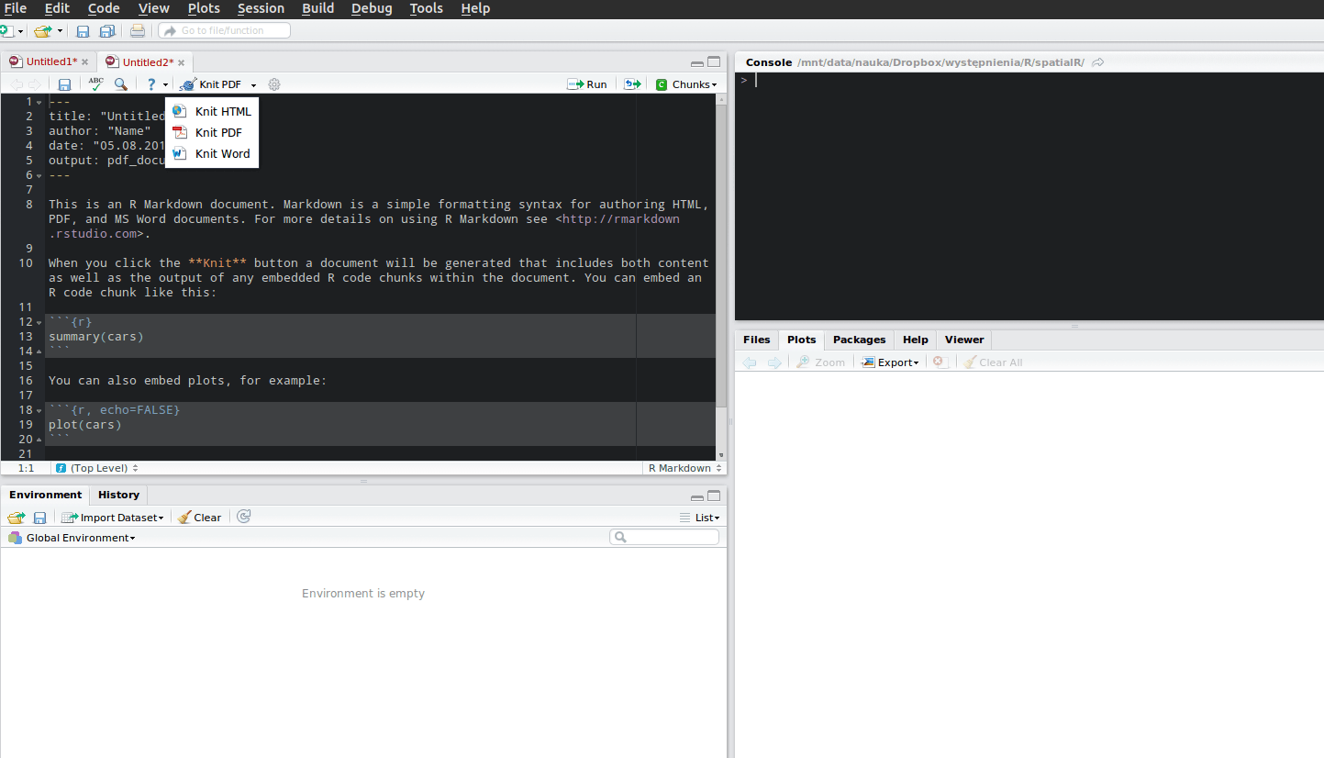This screenshot has width=1324, height=758.
Task: Open the View menu
Action: coord(154,8)
